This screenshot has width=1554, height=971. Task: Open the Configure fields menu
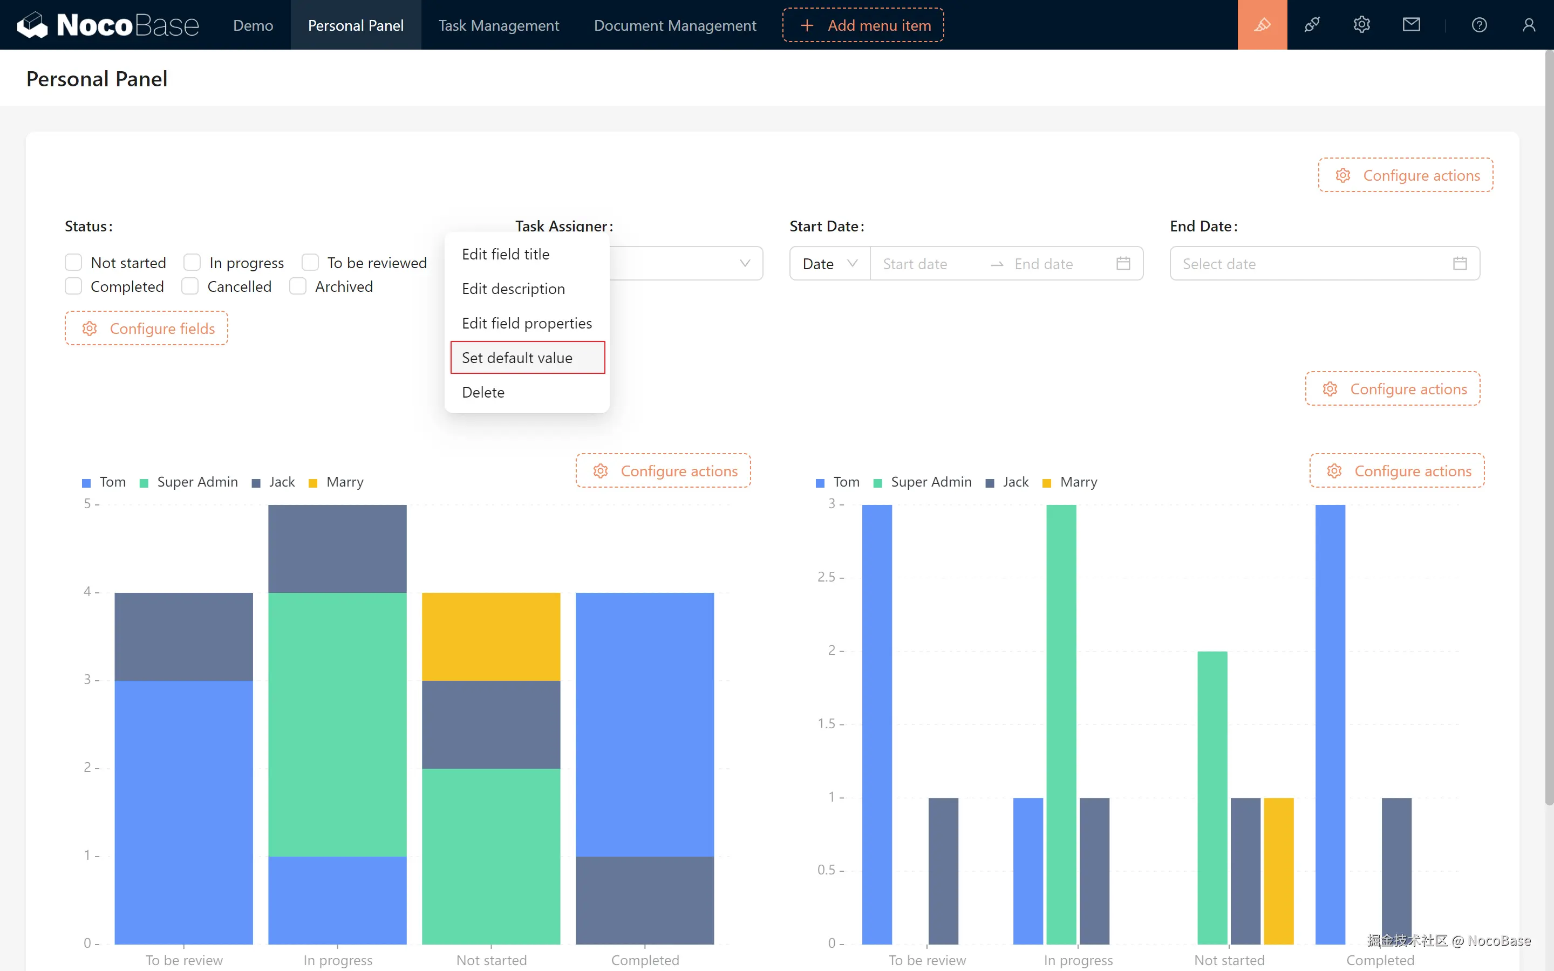click(146, 328)
